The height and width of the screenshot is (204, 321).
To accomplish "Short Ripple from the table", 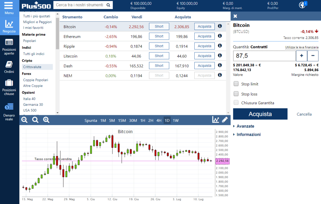I will click(159, 46).
